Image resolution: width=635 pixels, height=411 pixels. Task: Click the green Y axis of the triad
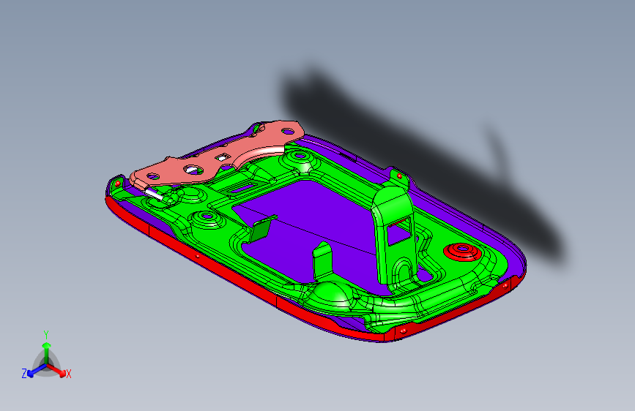coord(47,352)
